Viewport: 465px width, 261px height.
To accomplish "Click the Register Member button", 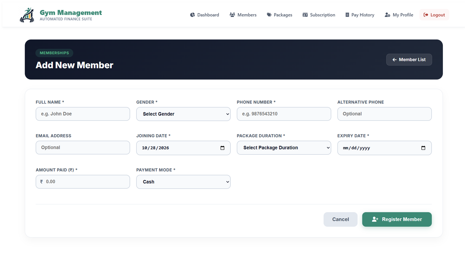I will [397, 219].
